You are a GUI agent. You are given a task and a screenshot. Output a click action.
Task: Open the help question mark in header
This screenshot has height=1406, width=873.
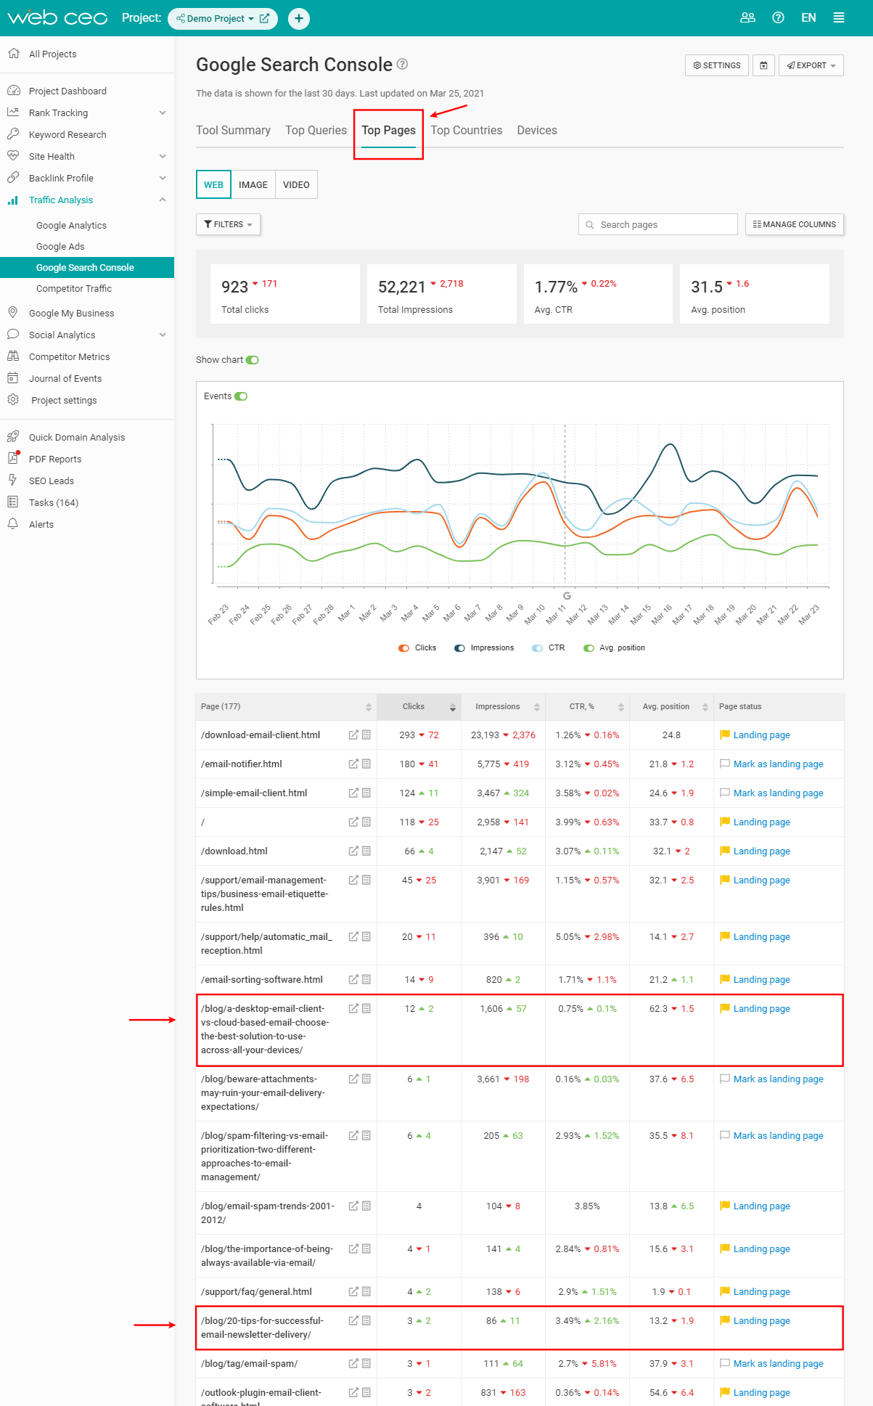[778, 18]
